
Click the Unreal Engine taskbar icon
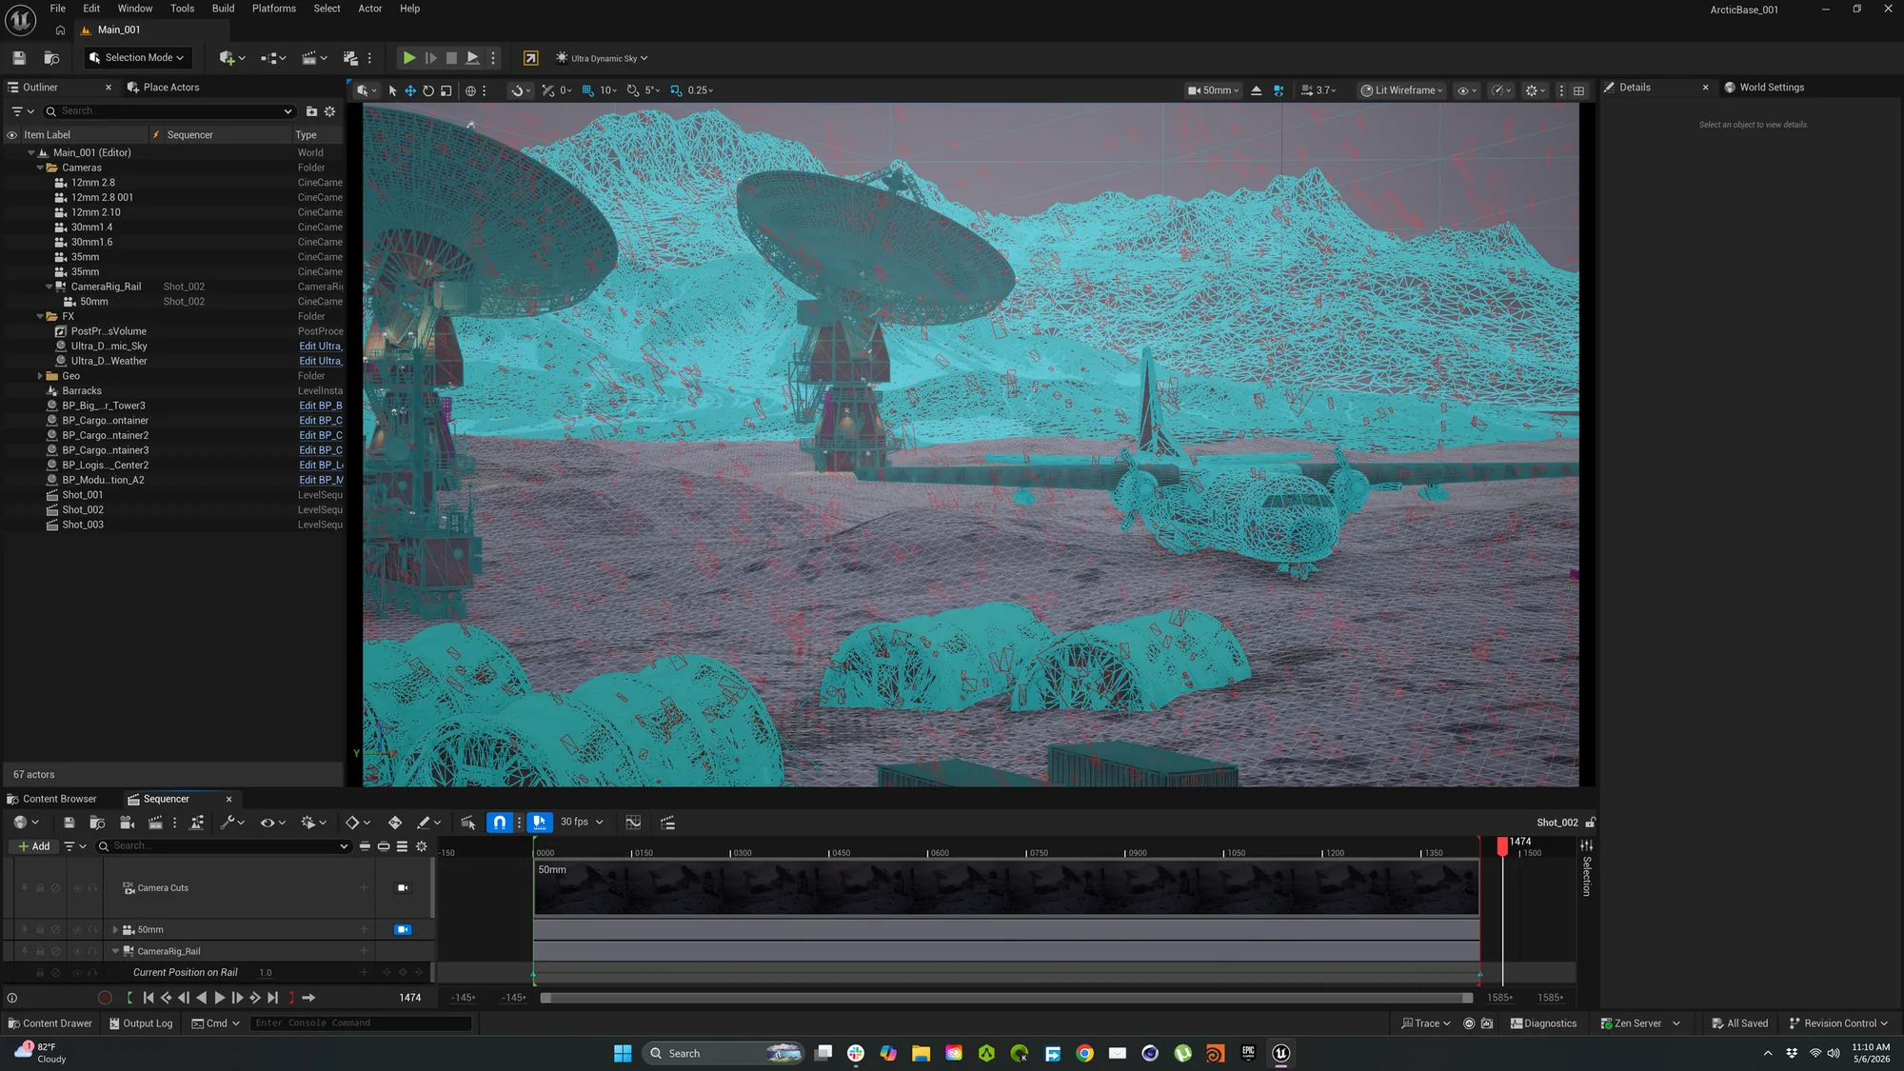pyautogui.click(x=1280, y=1053)
